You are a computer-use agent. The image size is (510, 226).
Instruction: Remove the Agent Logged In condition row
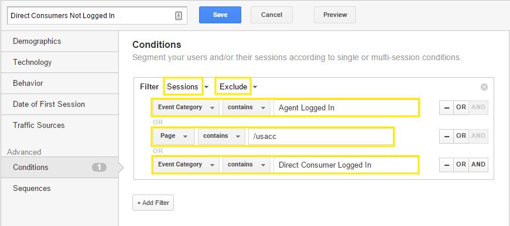tap(447, 107)
